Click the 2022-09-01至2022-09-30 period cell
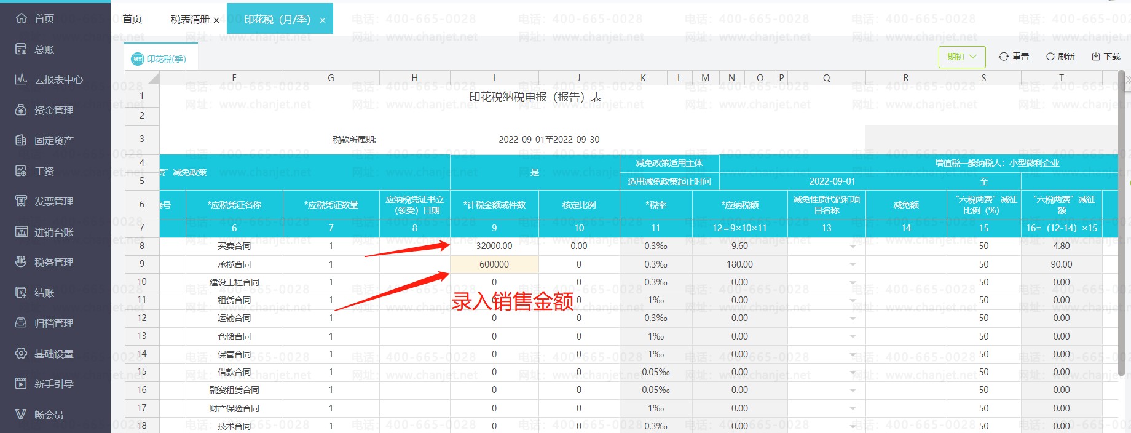The height and width of the screenshot is (433, 1131). [549, 140]
